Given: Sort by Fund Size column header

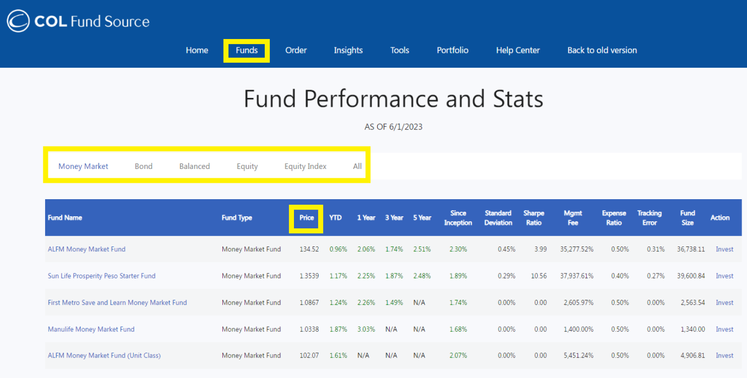Looking at the screenshot, I should (x=688, y=218).
